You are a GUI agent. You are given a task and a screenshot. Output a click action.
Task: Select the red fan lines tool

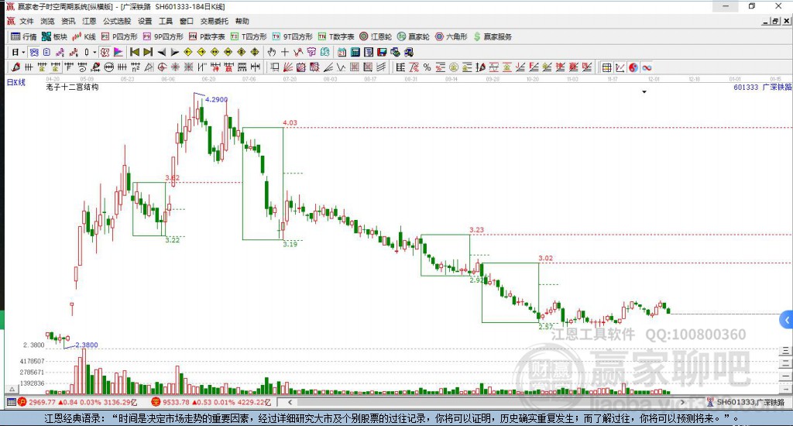[288, 67]
